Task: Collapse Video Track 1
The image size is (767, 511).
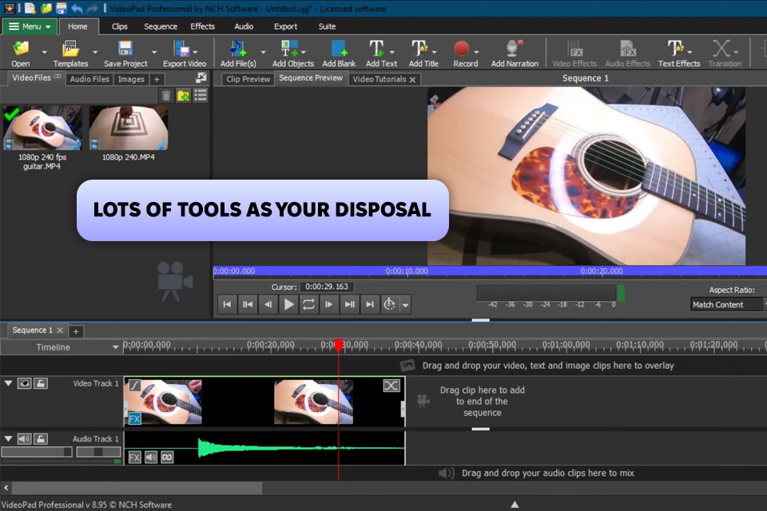Action: click(x=8, y=383)
